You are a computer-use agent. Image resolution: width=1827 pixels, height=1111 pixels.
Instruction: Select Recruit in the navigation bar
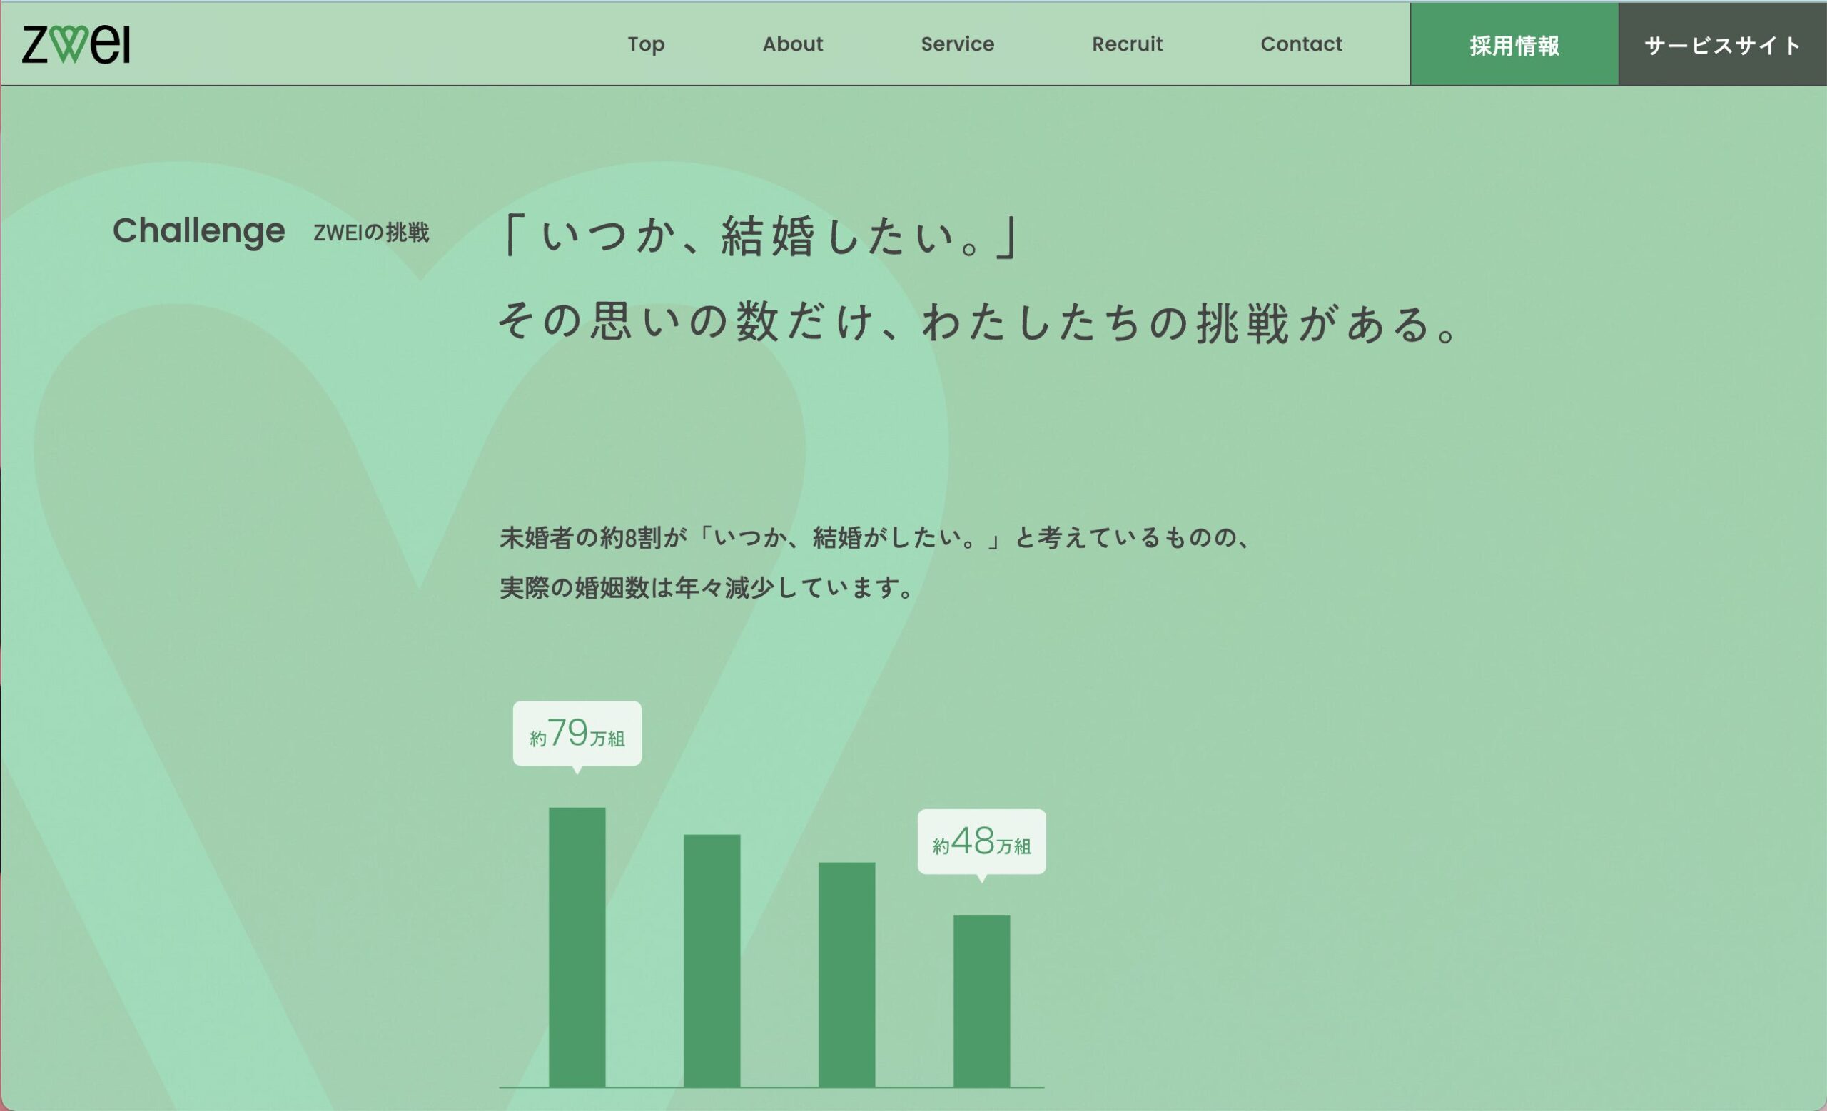coord(1127,44)
